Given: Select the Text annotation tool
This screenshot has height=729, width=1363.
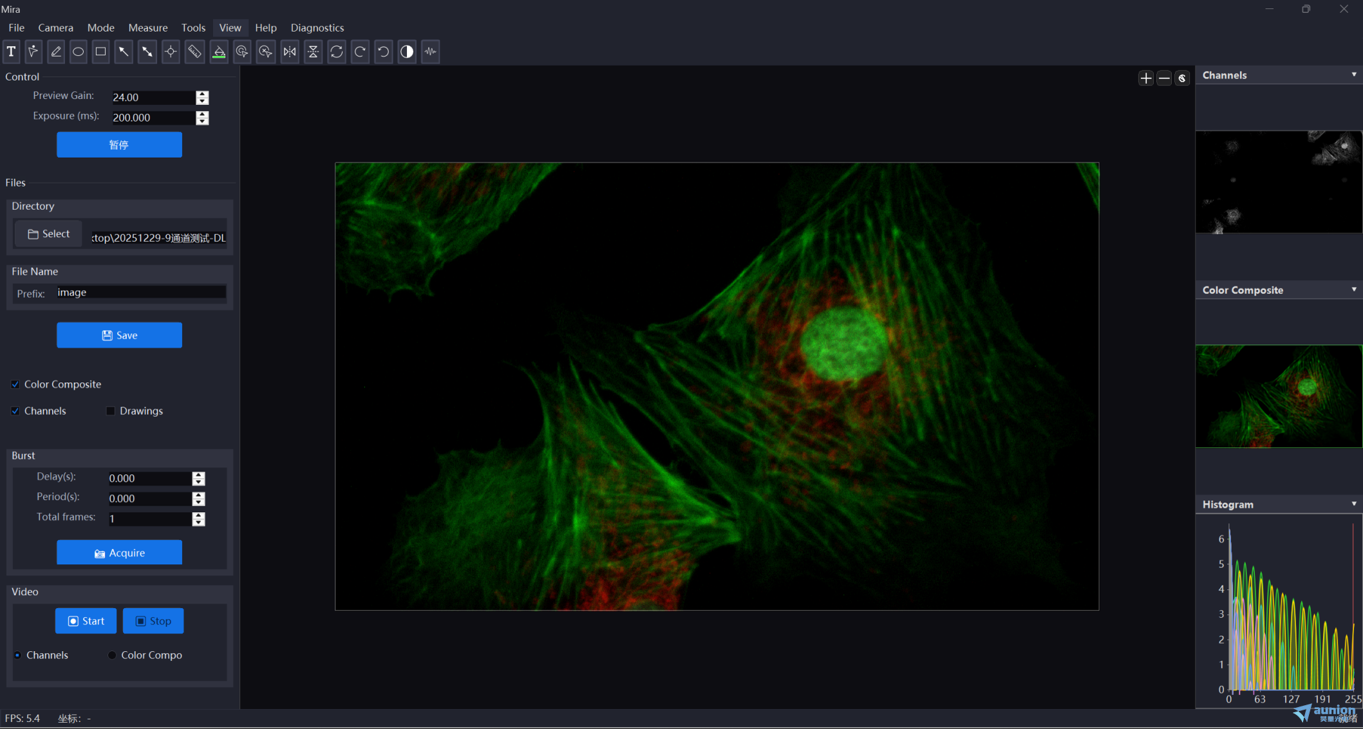Looking at the screenshot, I should [x=12, y=51].
